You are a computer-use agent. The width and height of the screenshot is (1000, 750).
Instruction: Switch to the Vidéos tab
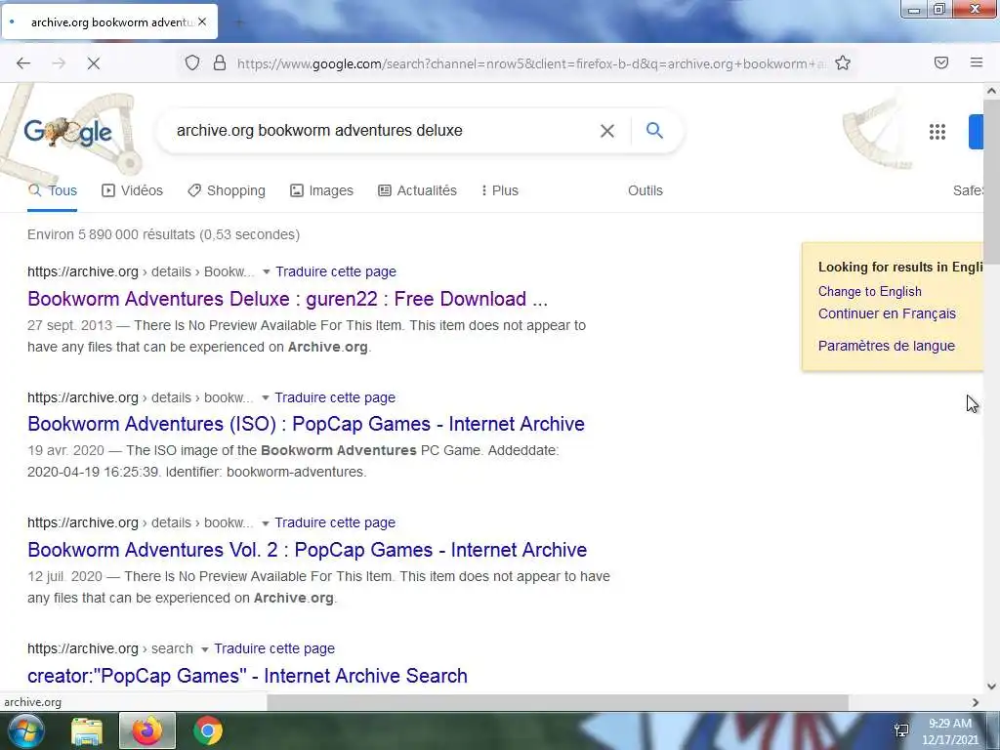point(132,190)
